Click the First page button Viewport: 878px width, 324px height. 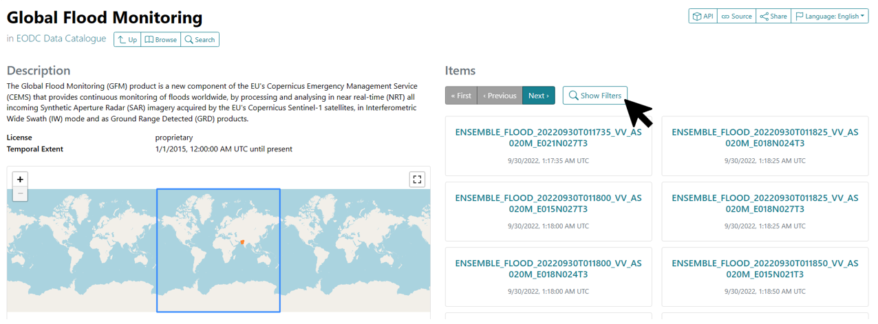pyautogui.click(x=461, y=96)
